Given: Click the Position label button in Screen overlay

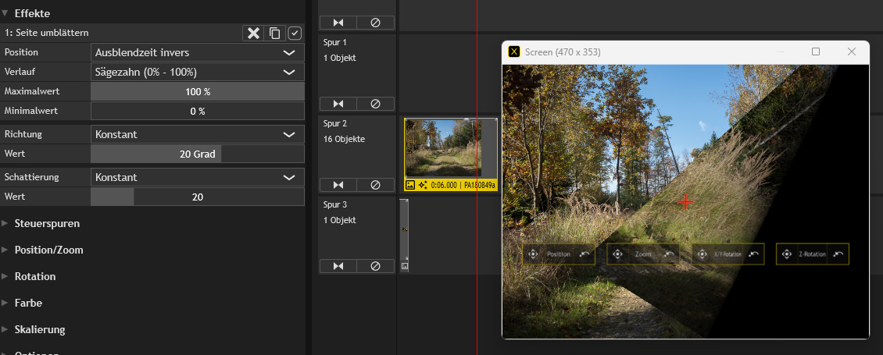Looking at the screenshot, I should click(559, 254).
